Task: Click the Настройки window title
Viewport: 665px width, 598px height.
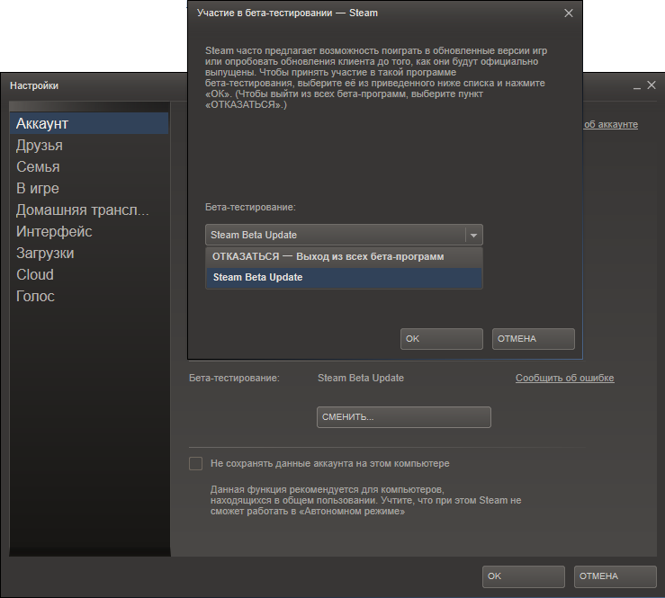Action: click(x=34, y=85)
